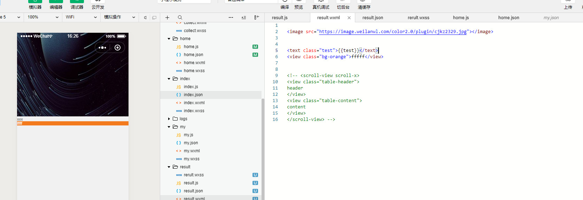Click the search icon in file panel
The width and height of the screenshot is (583, 200).
pyautogui.click(x=180, y=17)
